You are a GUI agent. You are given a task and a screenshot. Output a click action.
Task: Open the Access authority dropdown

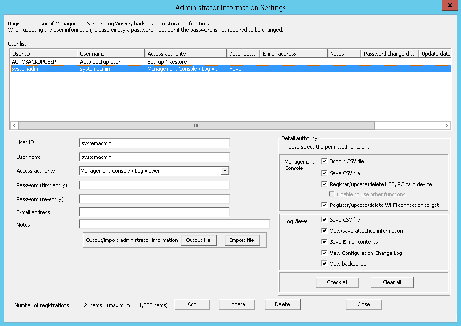point(224,171)
